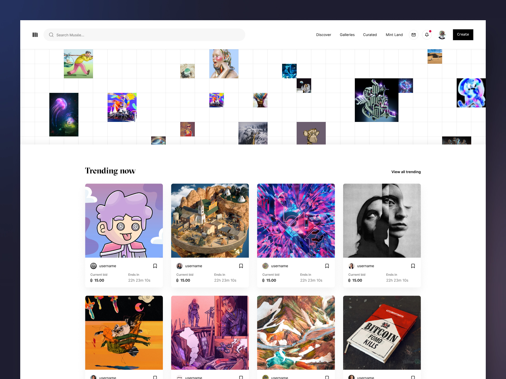Open messages via the envelope icon
This screenshot has width=506, height=379.
tap(413, 35)
